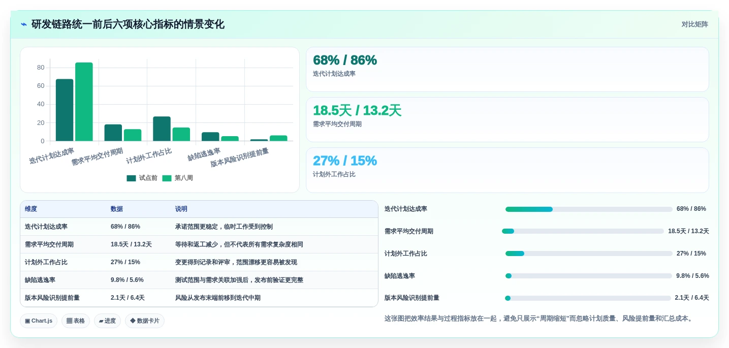Click the 试点前 bar for 需求平均交付周期
This screenshot has width=729, height=348.
113,133
